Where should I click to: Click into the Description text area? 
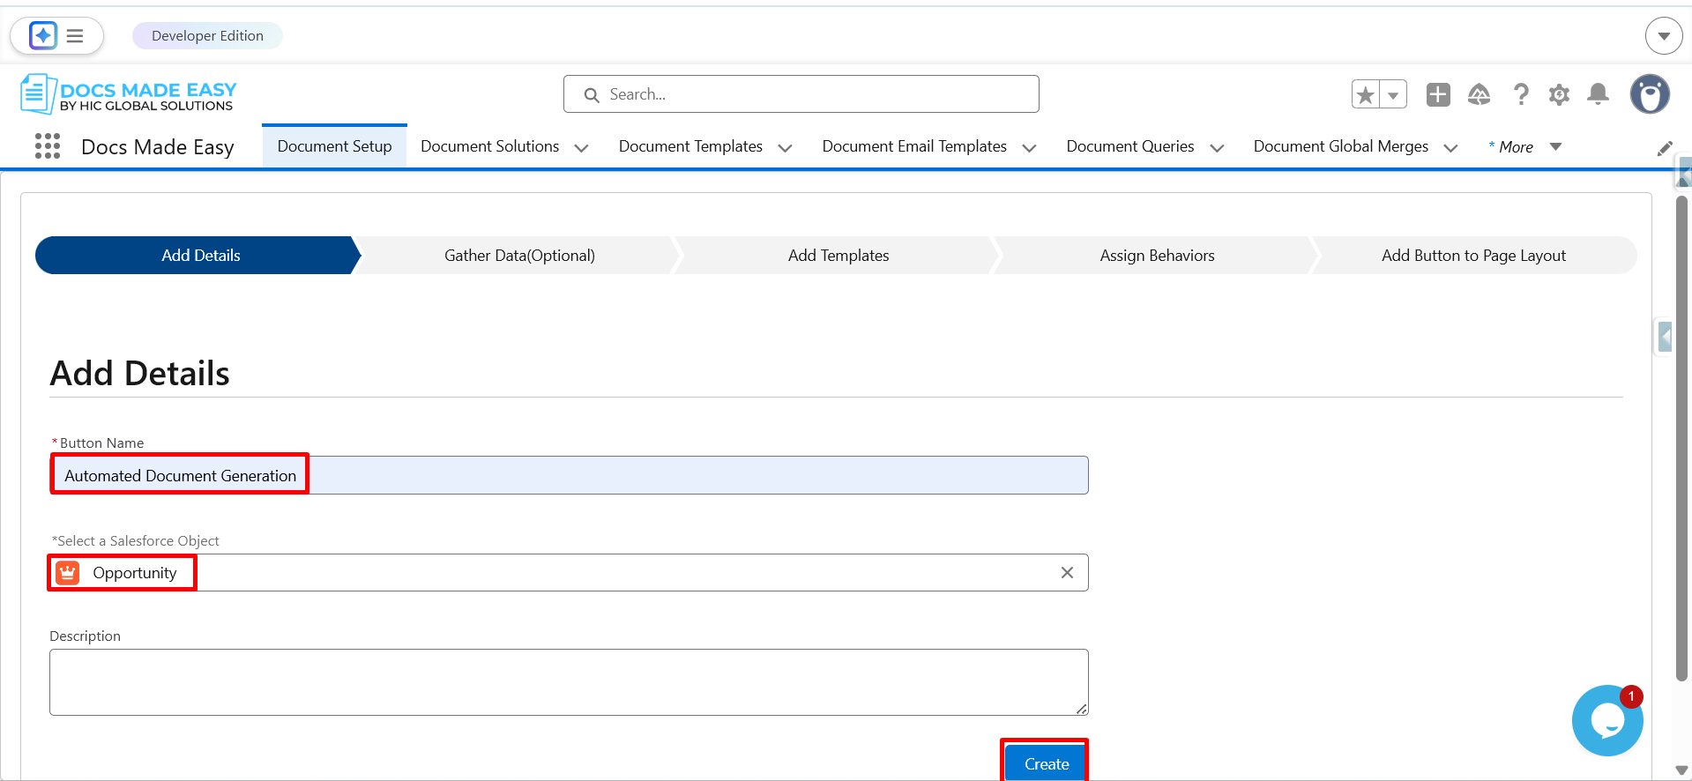click(569, 681)
